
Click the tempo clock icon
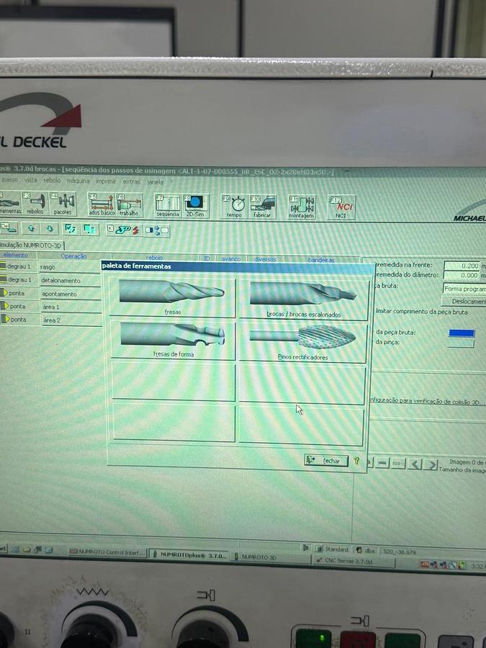pyautogui.click(x=234, y=207)
